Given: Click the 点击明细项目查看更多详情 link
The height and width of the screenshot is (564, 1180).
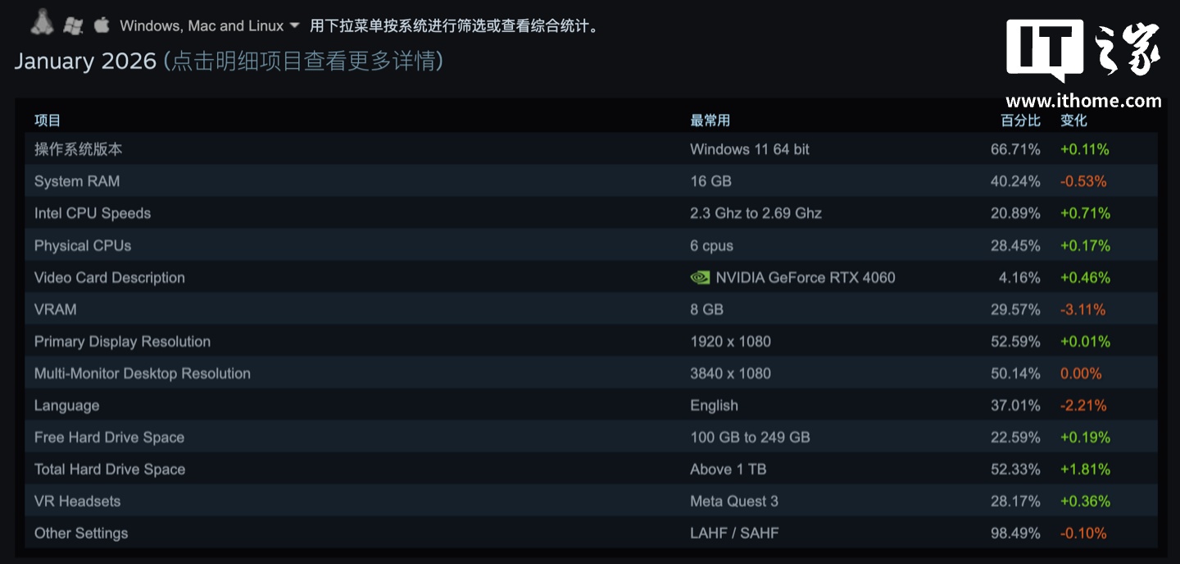Looking at the screenshot, I should point(303,61).
